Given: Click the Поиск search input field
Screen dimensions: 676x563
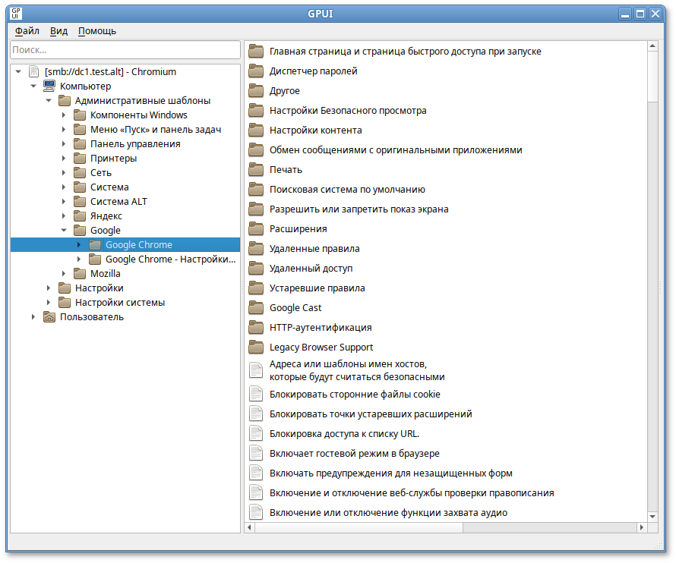Looking at the screenshot, I should 125,49.
